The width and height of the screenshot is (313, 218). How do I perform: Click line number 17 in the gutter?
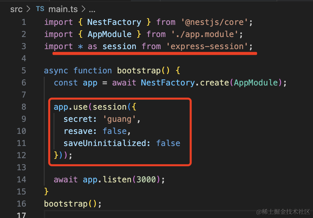21,215
